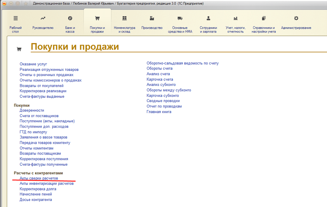The width and height of the screenshot is (327, 207).
Task: Open the Справочники и настройки учета icon
Action: point(264,18)
